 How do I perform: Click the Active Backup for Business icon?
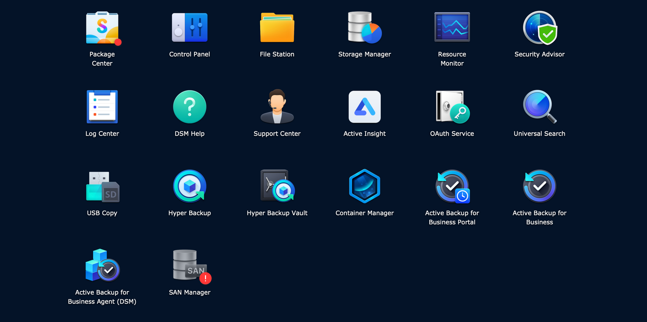click(540, 186)
